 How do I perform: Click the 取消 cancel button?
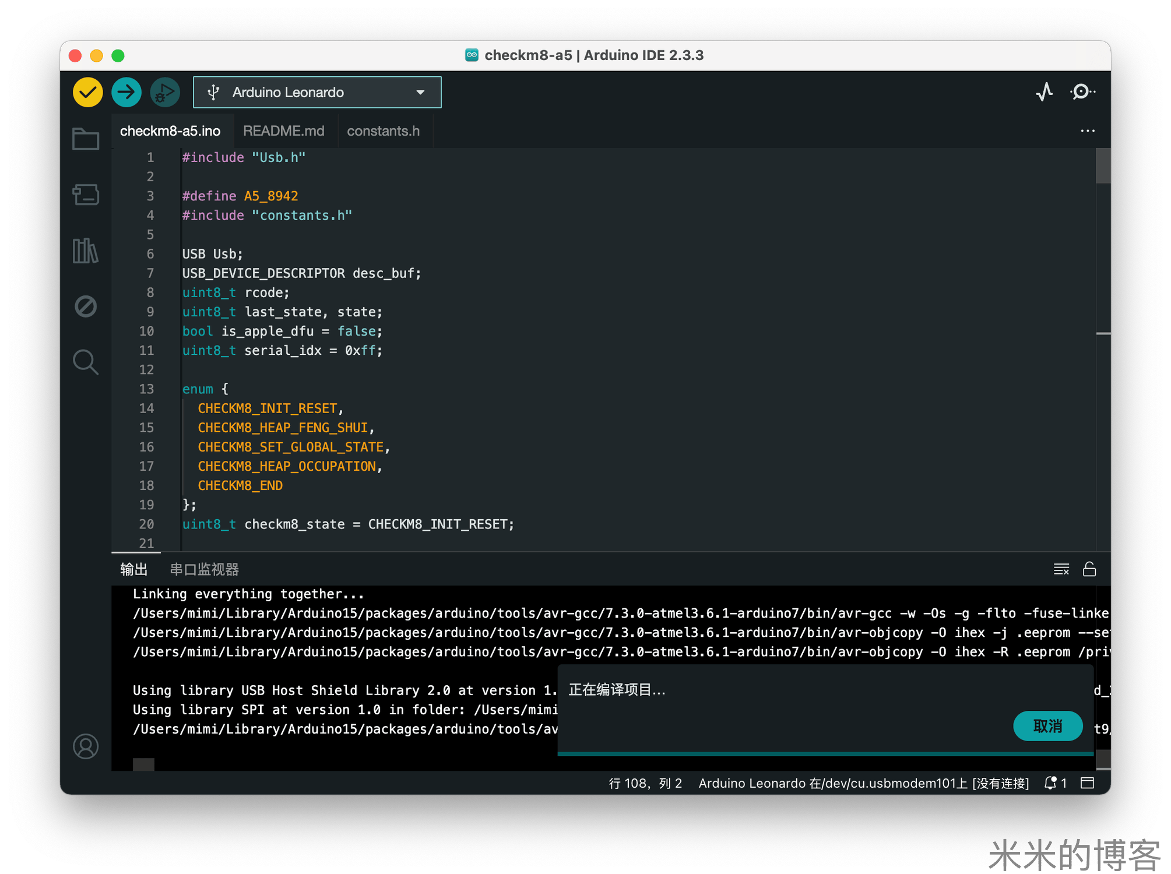pos(1047,726)
